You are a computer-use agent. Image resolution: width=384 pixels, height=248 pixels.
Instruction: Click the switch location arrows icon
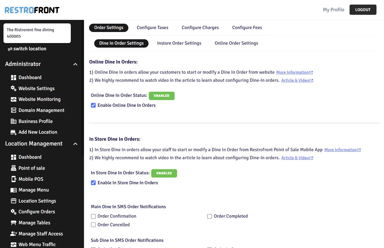[10, 49]
